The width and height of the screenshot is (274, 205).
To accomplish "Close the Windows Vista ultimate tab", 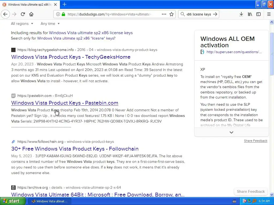I will point(55,5).
